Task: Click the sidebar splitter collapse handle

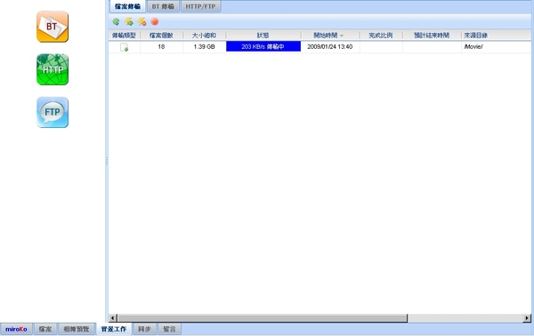Action: point(107,161)
